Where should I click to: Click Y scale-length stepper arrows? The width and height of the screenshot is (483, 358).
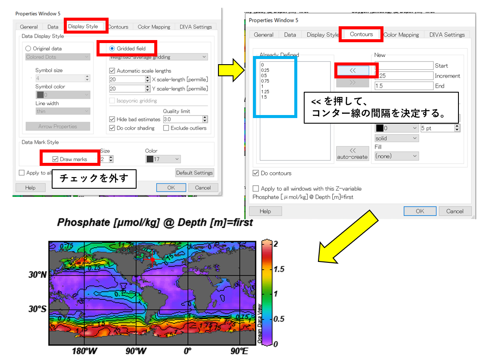[x=148, y=89]
